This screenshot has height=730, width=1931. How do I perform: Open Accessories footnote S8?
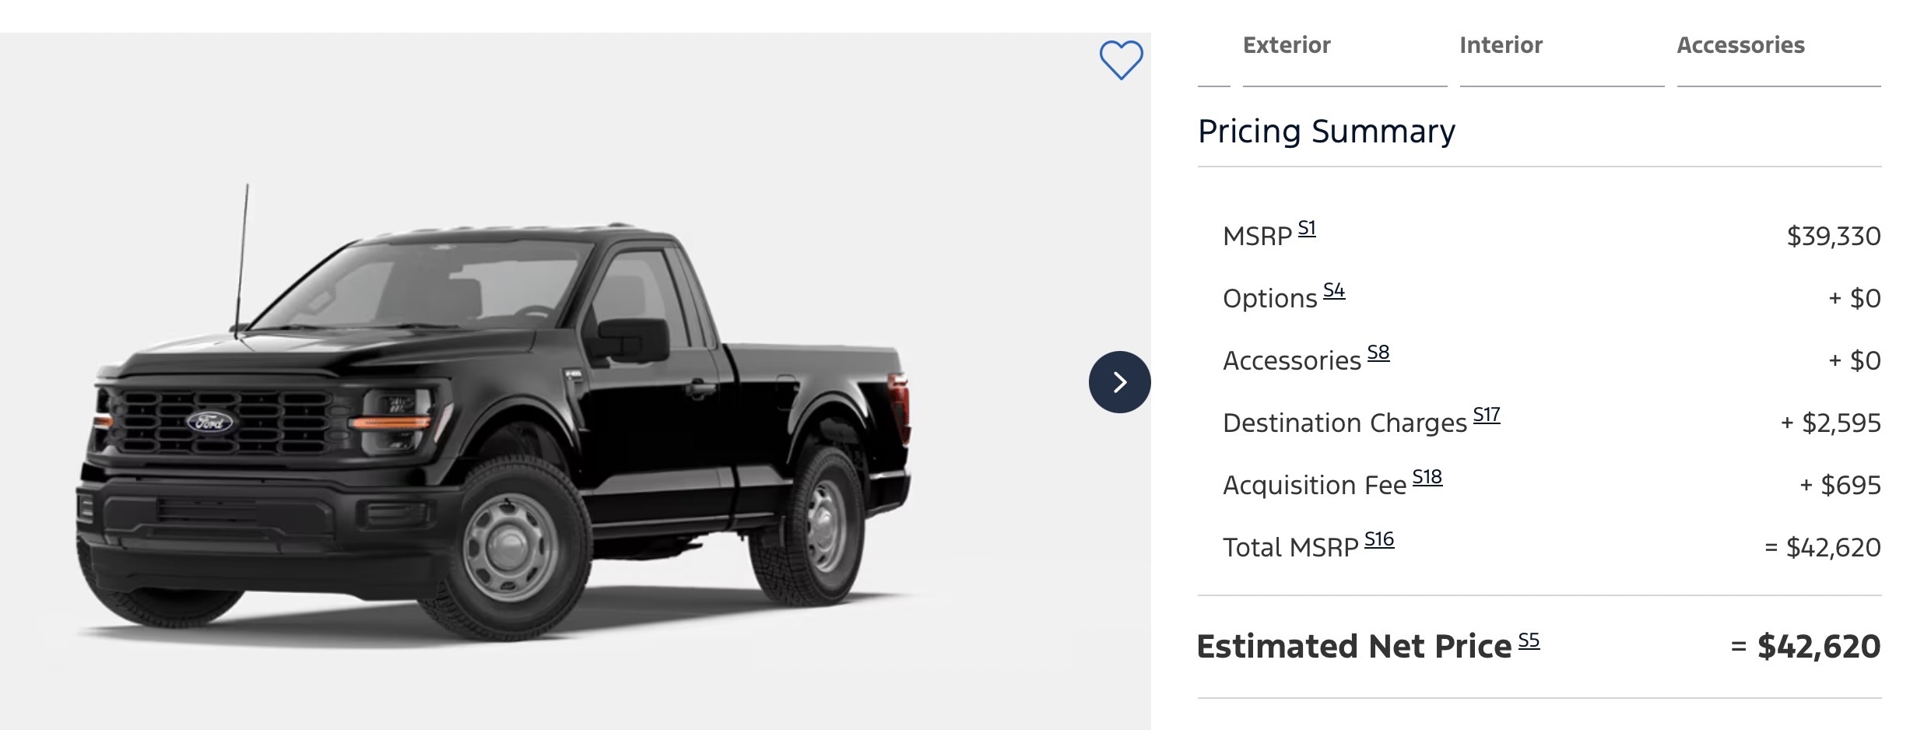tap(1378, 353)
